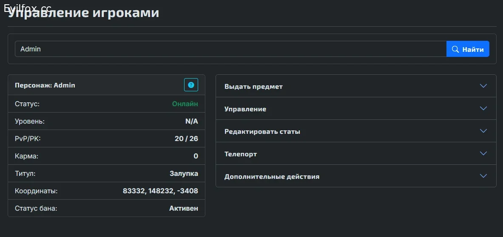Expand the Управление section
503x237 pixels.
coord(356,109)
